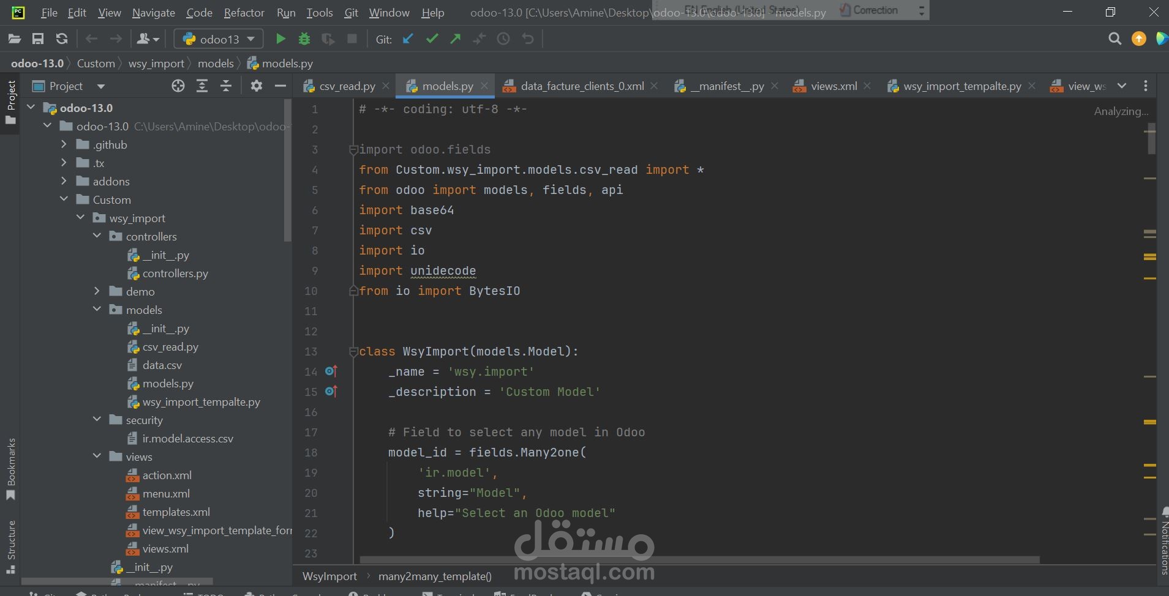This screenshot has width=1169, height=596.
Task: Click wsy_import in the breadcrumb path
Action: [156, 64]
